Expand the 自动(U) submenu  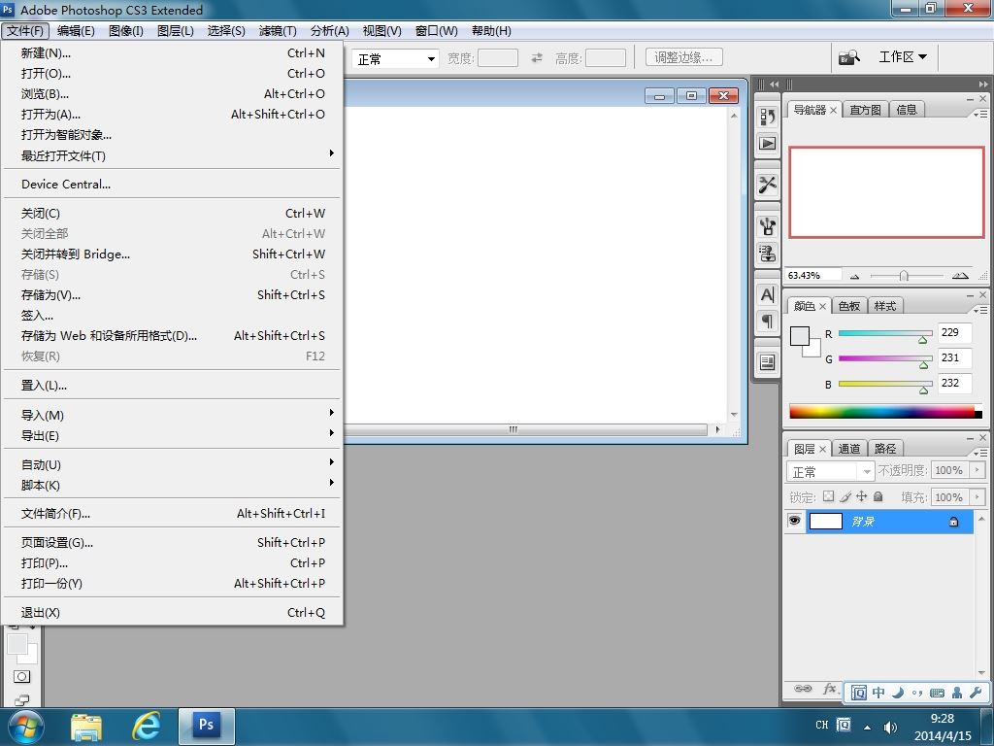173,464
